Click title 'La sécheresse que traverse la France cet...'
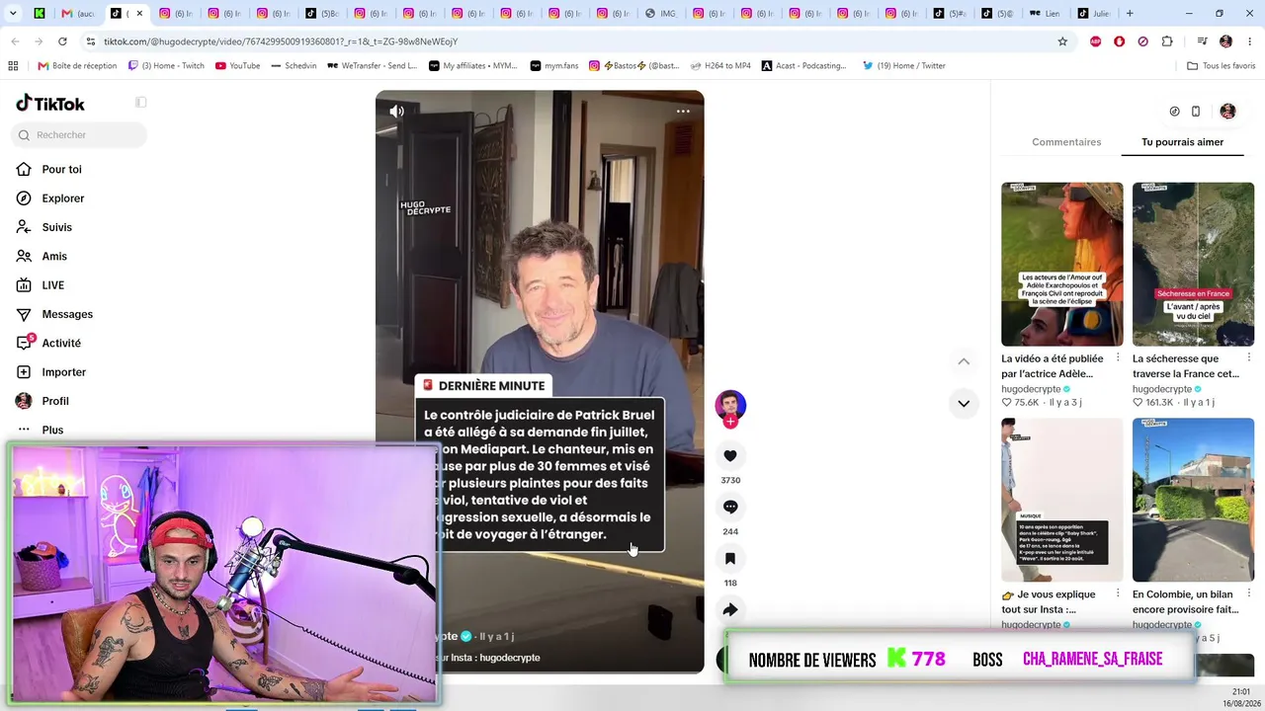The height and width of the screenshot is (711, 1265). coord(1185,366)
